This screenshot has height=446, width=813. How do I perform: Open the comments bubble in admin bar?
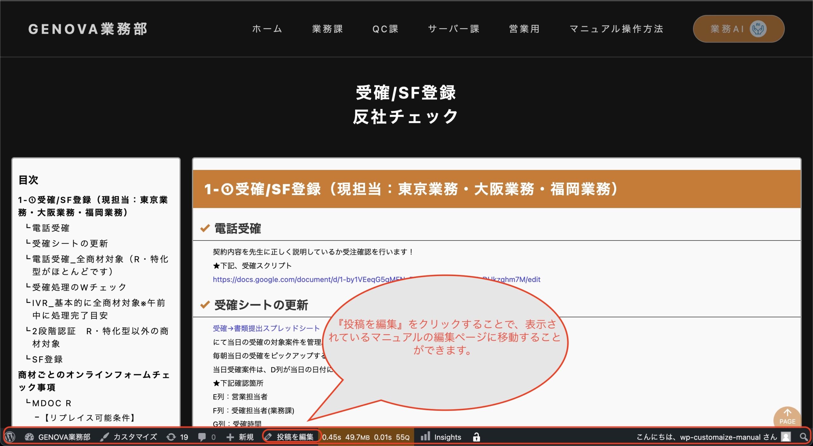pyautogui.click(x=207, y=437)
